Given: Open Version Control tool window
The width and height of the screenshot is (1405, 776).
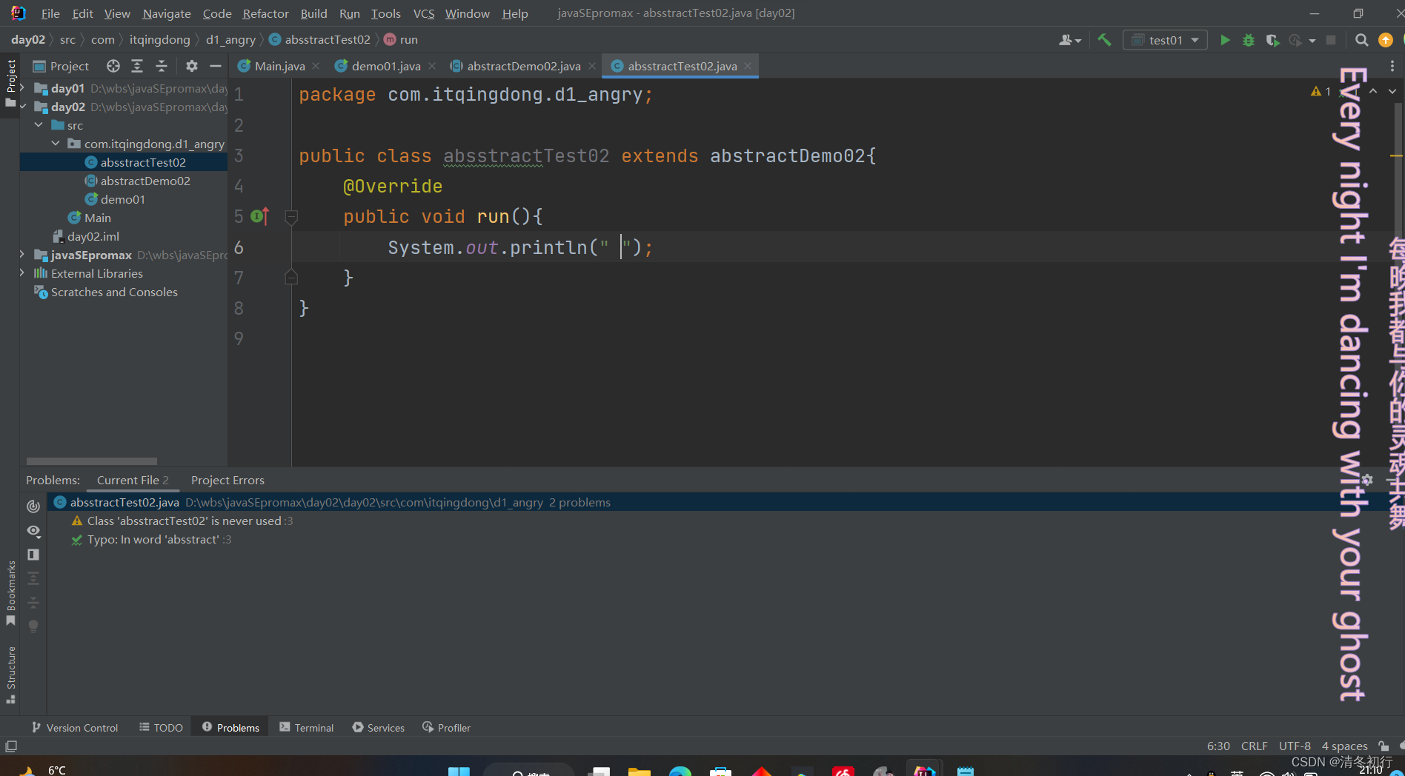Looking at the screenshot, I should 75,728.
